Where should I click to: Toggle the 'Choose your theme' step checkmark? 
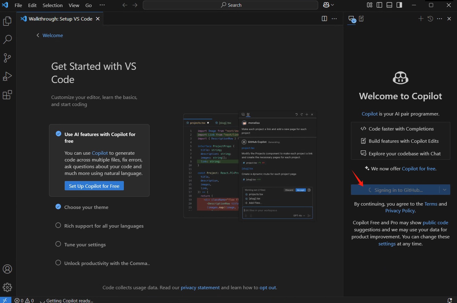[x=58, y=207]
